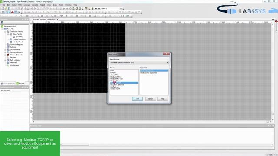The image size is (278, 156).
Task: Expand the Data Logging node
Action: tap(5, 60)
